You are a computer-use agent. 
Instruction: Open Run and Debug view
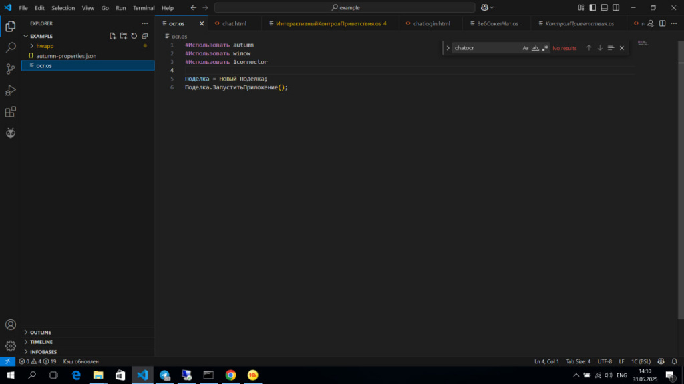(11, 90)
